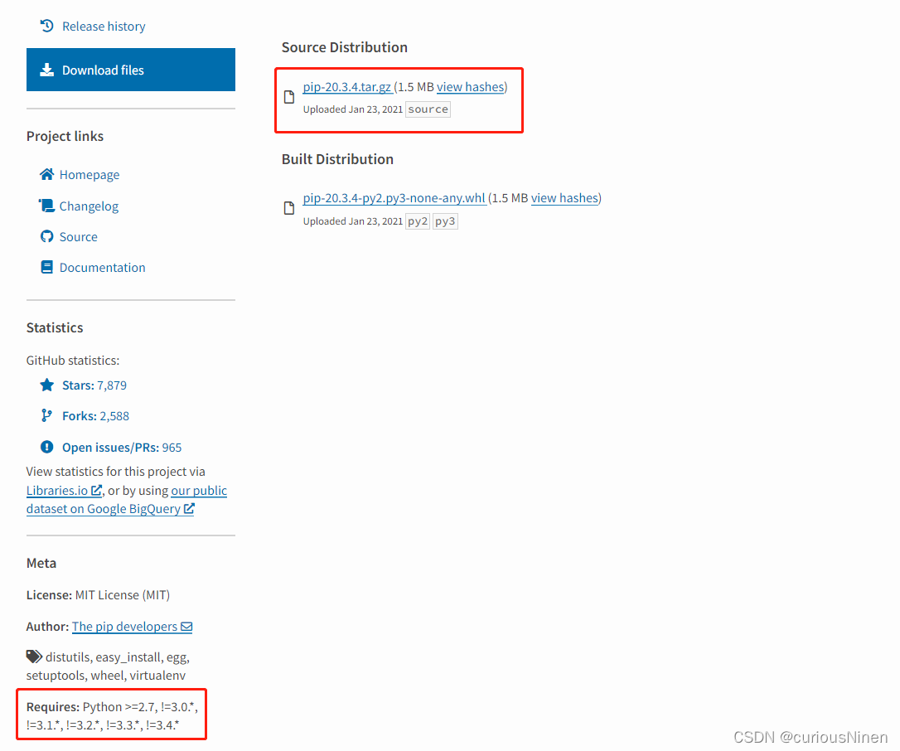Open public dataset on Google BigQuery link
The width and height of the screenshot is (900, 751).
pos(126,500)
